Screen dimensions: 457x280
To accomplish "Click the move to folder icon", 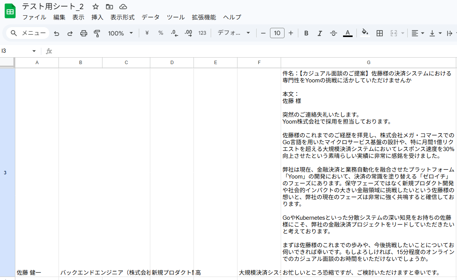I will coord(109,7).
